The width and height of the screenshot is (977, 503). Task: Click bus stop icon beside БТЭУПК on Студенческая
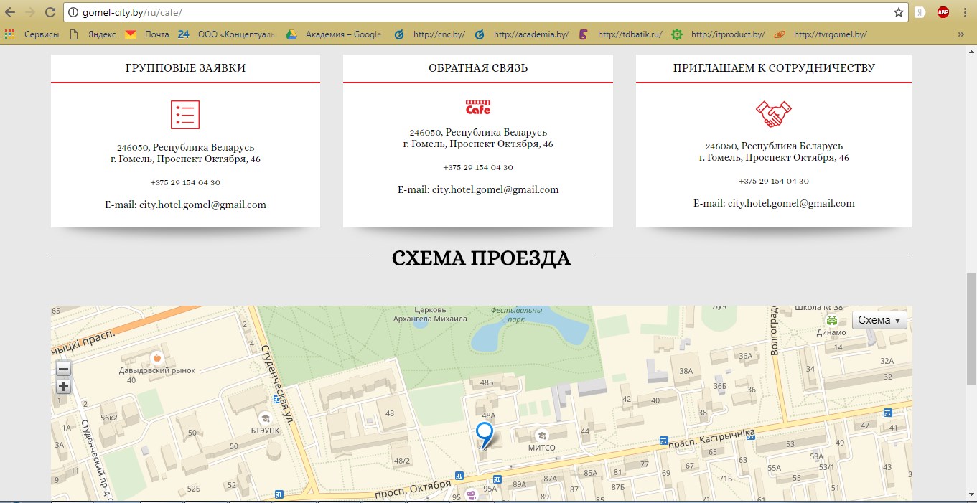click(x=279, y=398)
